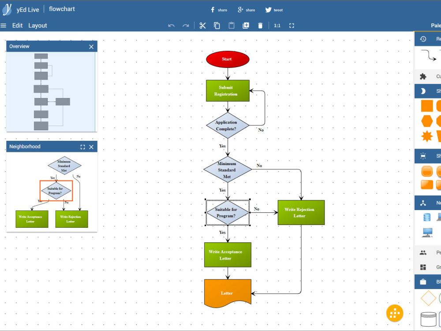The height and width of the screenshot is (331, 441).
Task: Expand the group nodes palette section
Action: [428, 267]
